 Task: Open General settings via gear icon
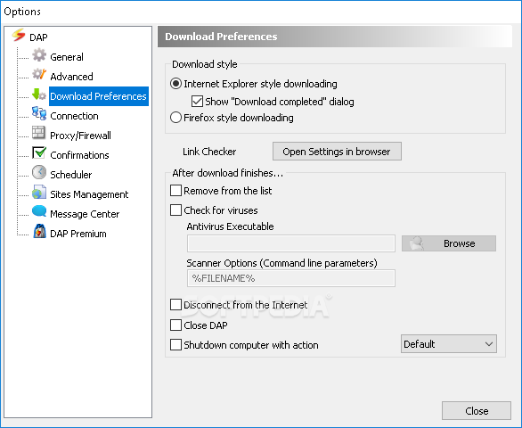(x=39, y=55)
